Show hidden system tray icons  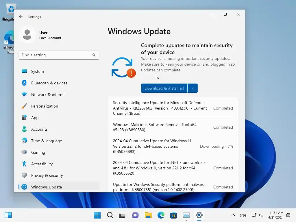233,215
